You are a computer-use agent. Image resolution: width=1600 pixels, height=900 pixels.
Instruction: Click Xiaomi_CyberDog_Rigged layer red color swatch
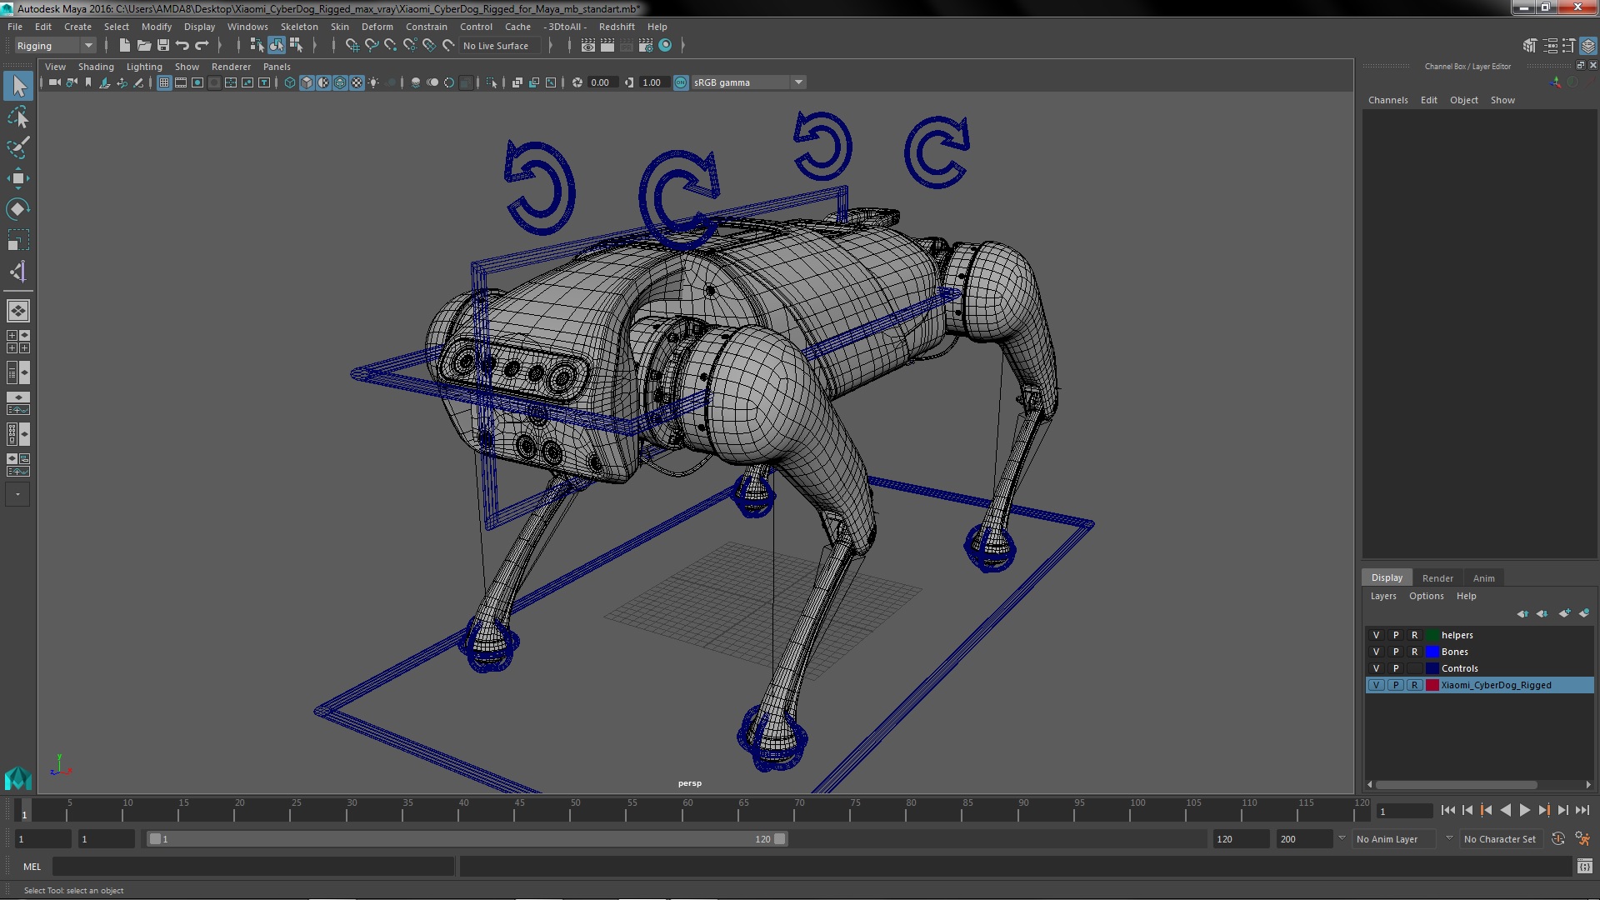pos(1432,685)
